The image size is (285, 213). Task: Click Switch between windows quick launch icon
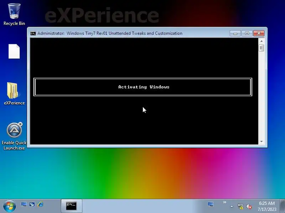coord(32,204)
